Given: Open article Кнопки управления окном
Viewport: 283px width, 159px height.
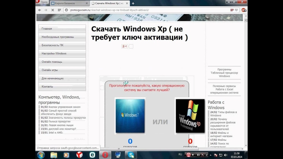Looking at the screenshot, I should 62,107.
